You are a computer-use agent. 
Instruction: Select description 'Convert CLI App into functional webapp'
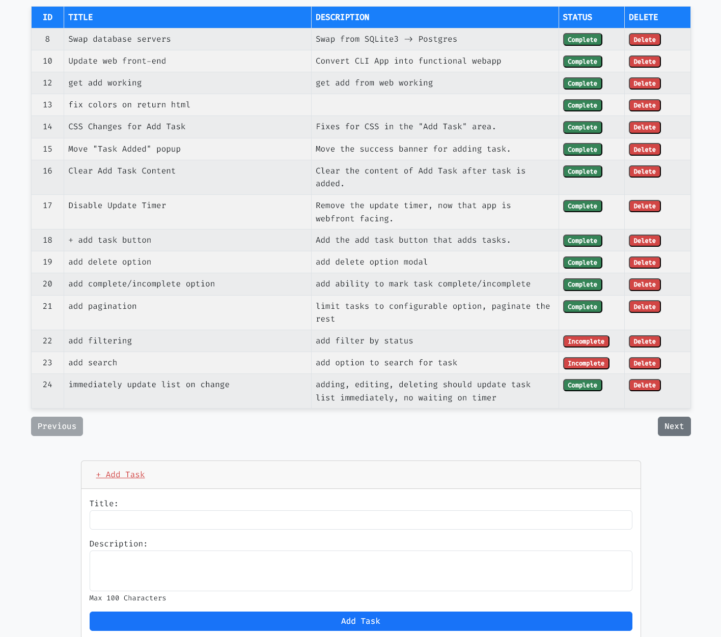(408, 61)
